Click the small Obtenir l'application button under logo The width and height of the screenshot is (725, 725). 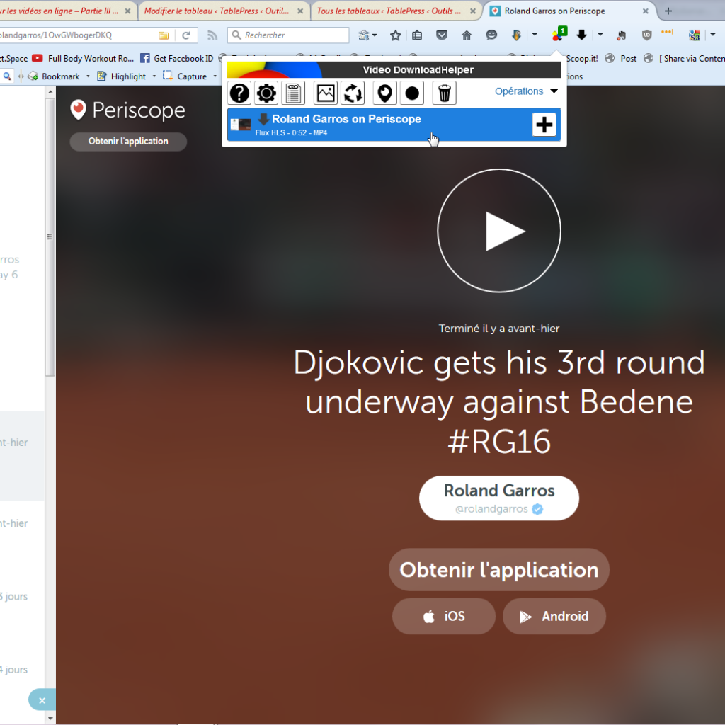128,142
